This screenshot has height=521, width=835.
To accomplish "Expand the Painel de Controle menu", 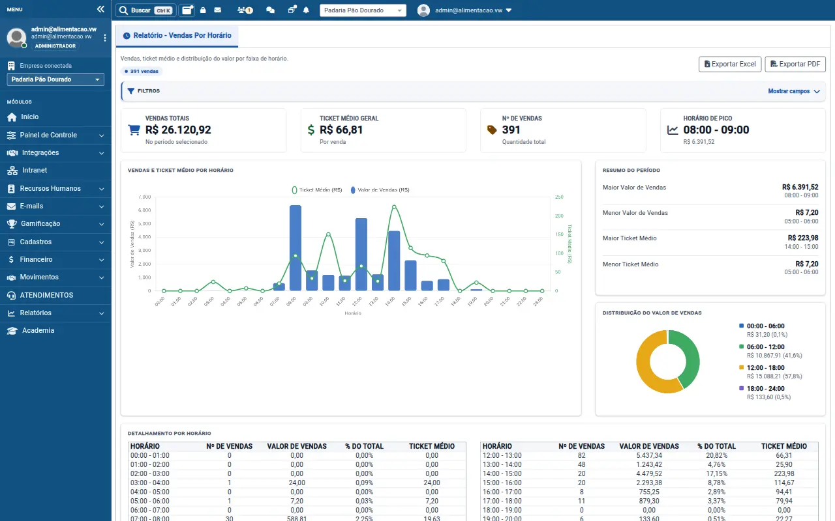I will click(55, 135).
